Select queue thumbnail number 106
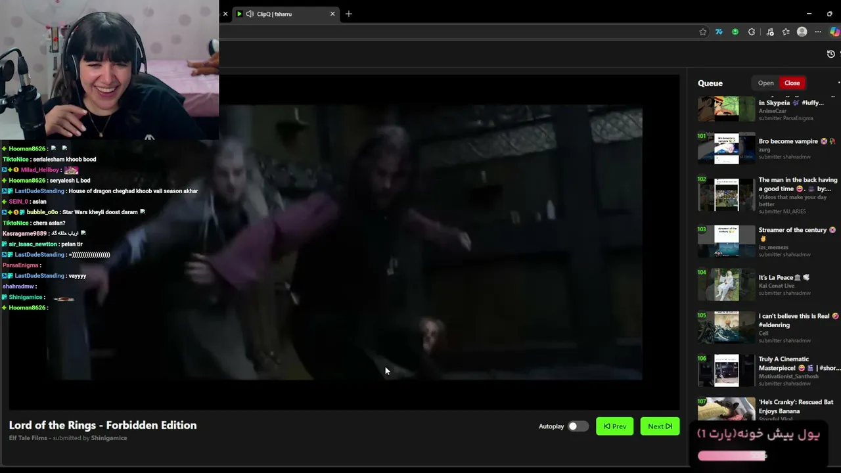The width and height of the screenshot is (841, 473). pyautogui.click(x=727, y=371)
